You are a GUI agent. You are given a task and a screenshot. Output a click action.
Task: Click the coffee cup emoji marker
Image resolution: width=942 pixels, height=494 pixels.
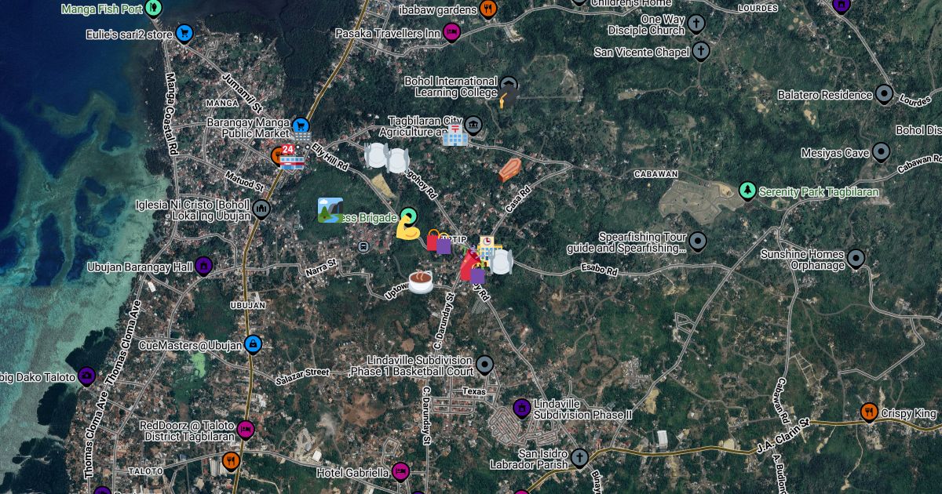tap(420, 282)
